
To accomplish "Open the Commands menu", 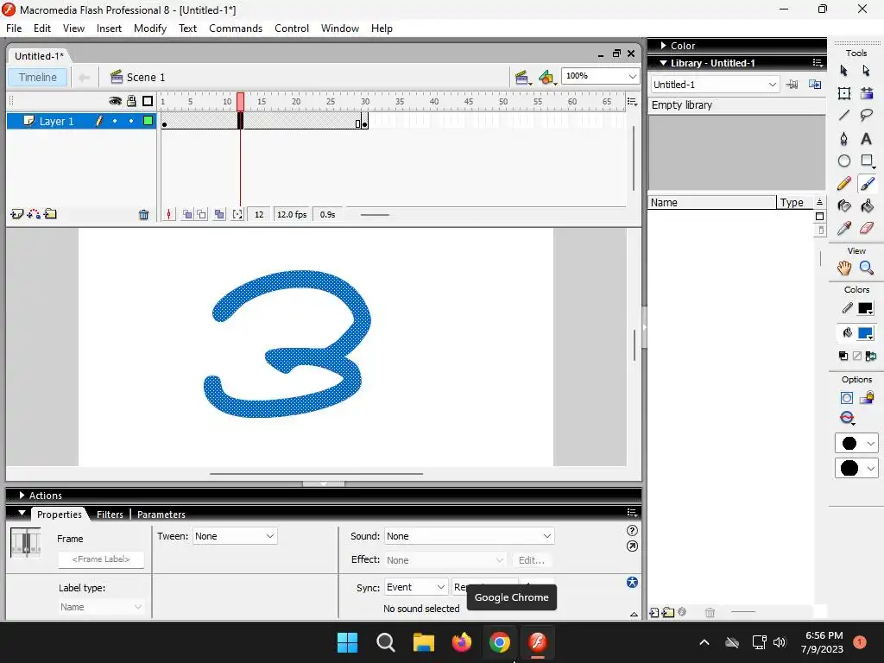I will (236, 28).
